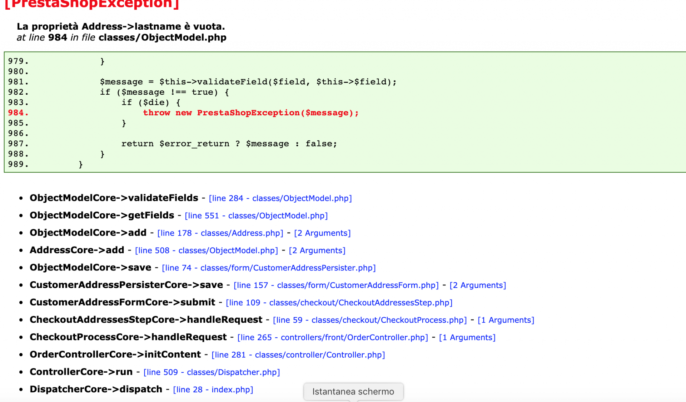This screenshot has height=402, width=686.
Task: Open line 74 CustomerAddressPersister.php link
Action: coord(268,268)
